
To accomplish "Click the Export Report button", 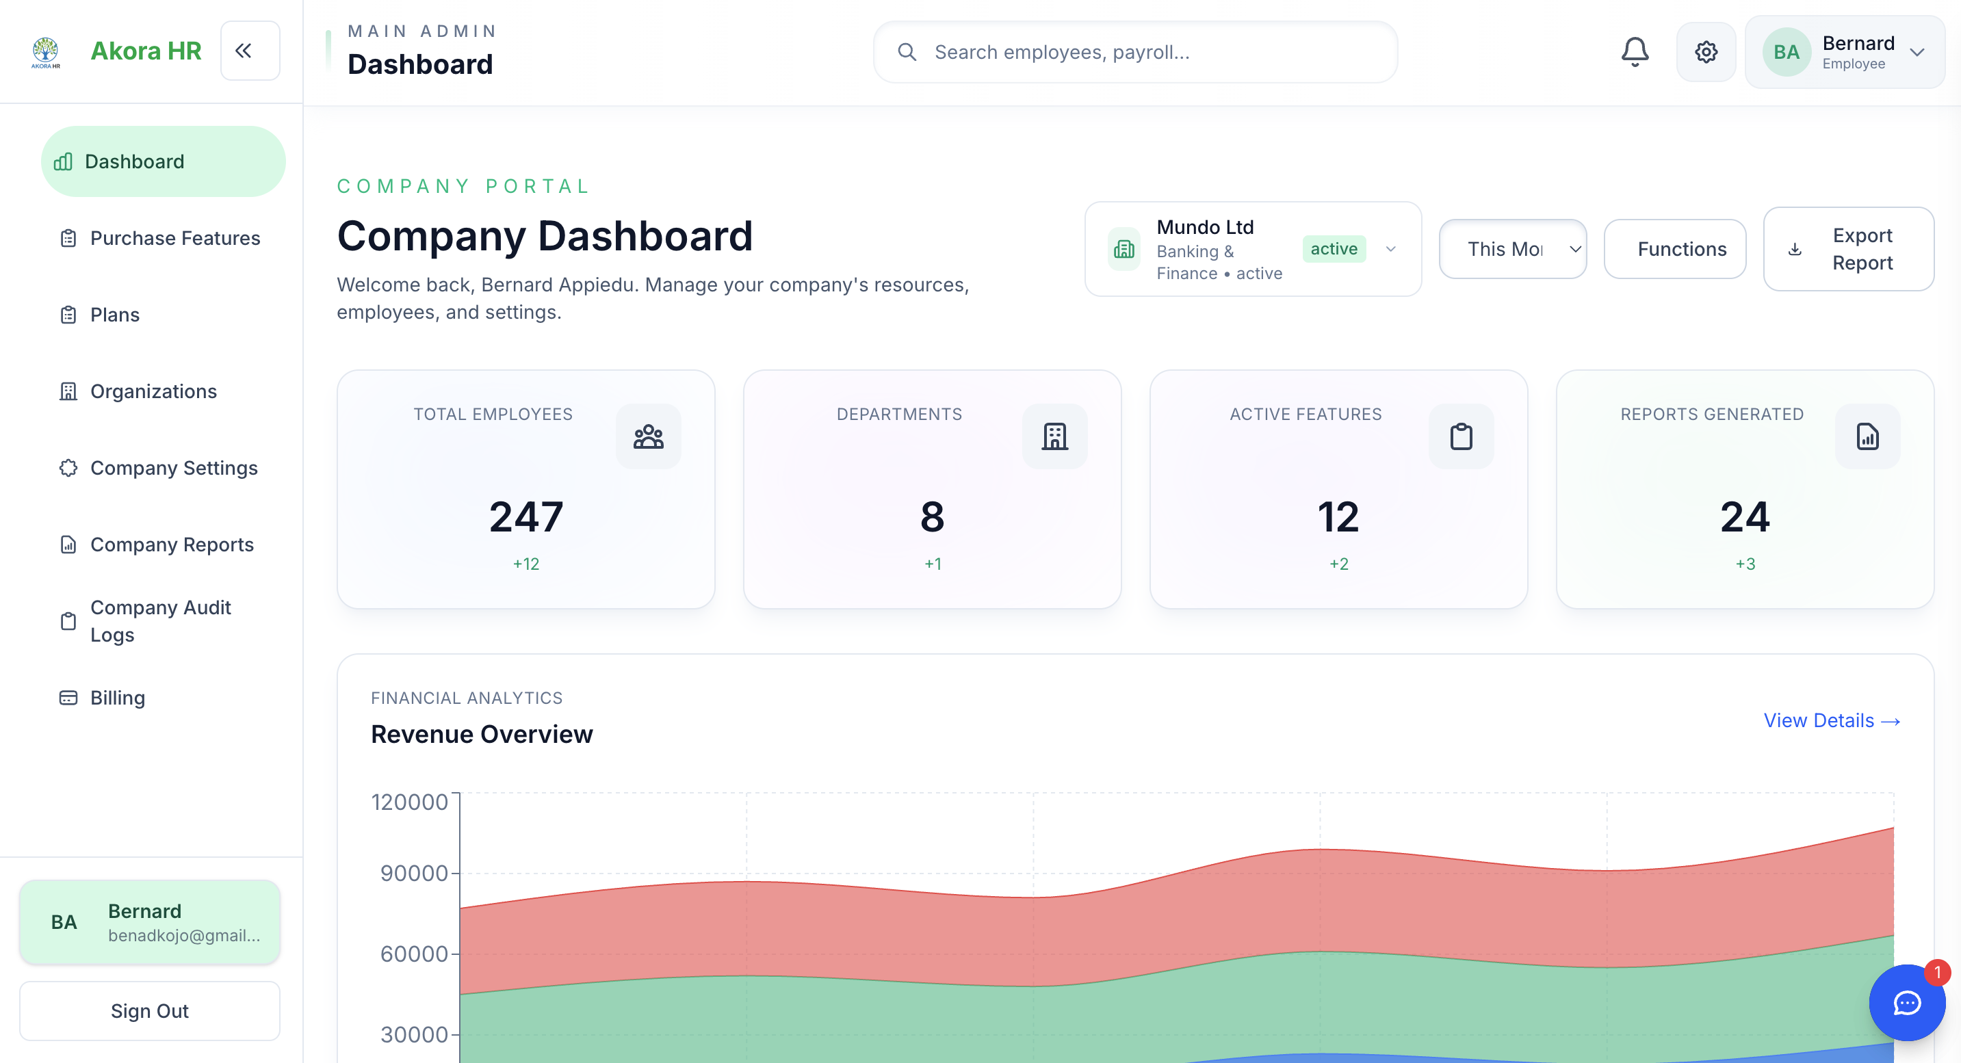I will 1847,249.
